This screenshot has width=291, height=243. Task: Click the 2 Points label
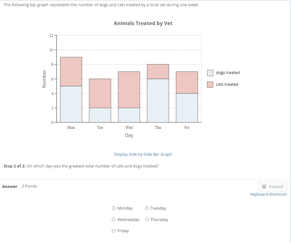(x=29, y=186)
